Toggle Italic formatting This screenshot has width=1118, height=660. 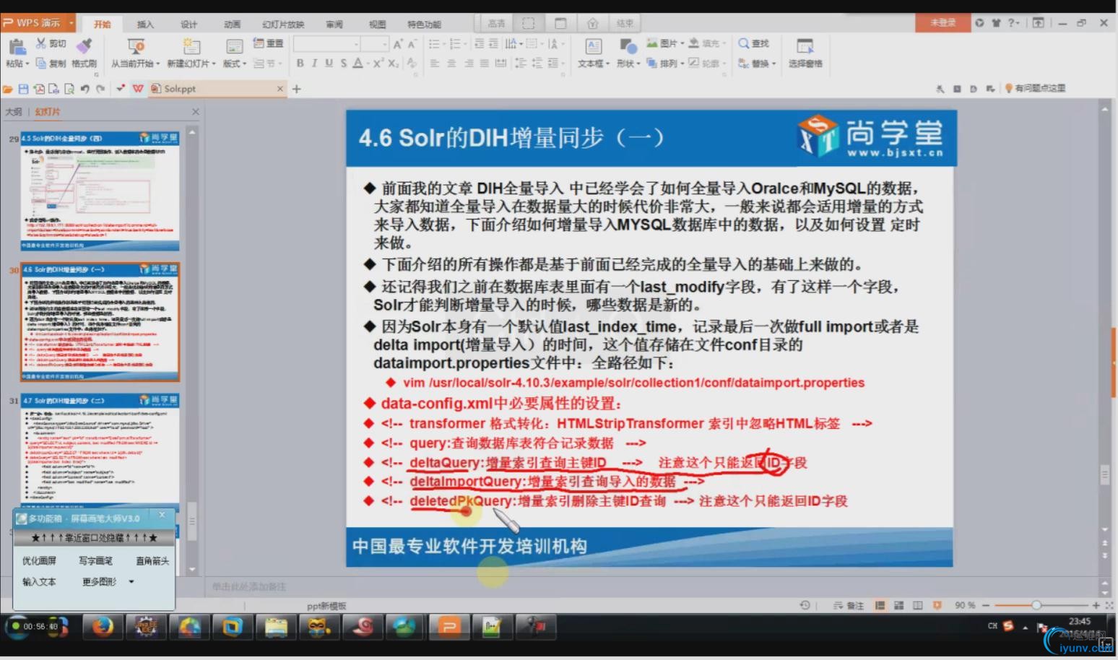click(314, 64)
